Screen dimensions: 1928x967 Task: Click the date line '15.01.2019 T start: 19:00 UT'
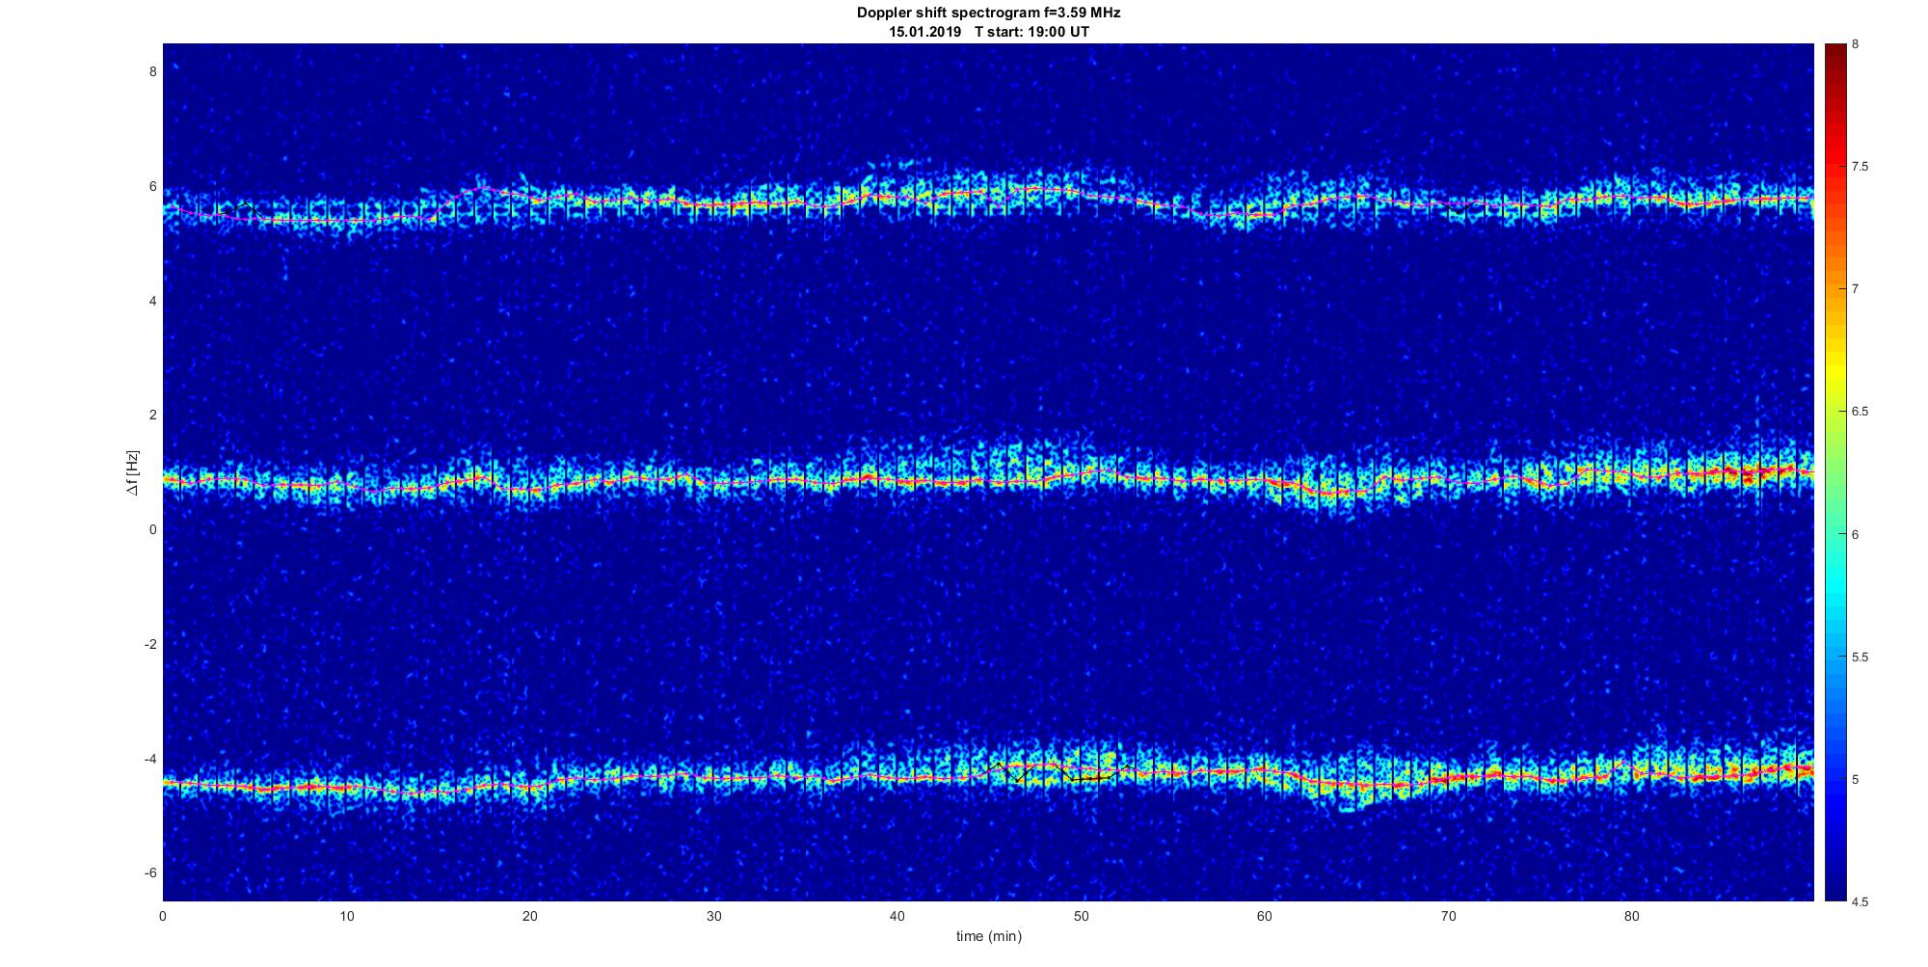pyautogui.click(x=988, y=32)
